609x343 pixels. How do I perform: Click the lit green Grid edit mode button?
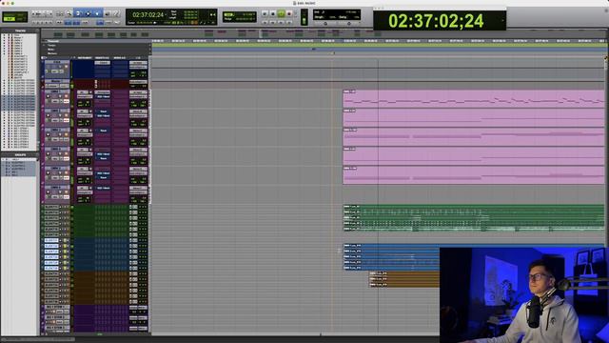(9, 19)
